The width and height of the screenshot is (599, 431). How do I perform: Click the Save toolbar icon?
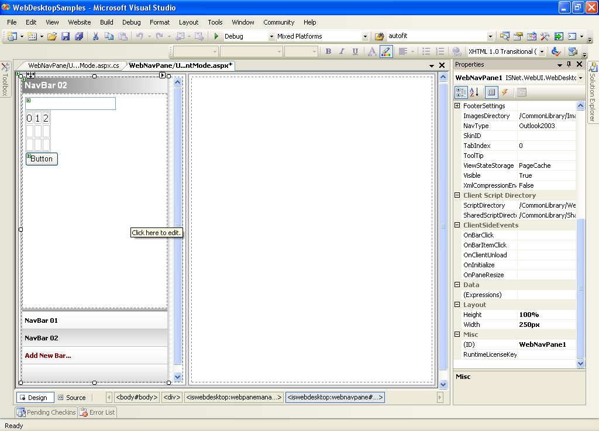(66, 36)
